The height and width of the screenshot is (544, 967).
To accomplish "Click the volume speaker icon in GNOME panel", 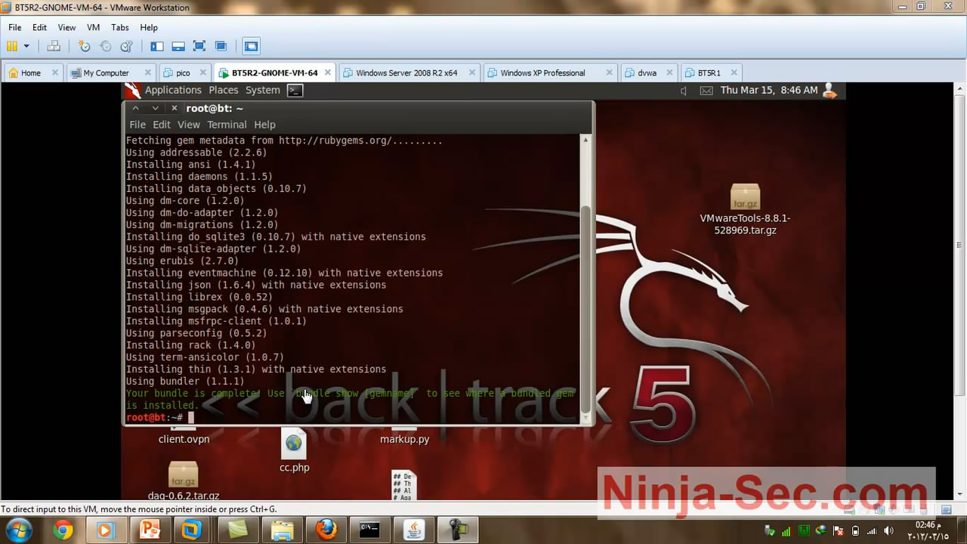I will pos(683,91).
